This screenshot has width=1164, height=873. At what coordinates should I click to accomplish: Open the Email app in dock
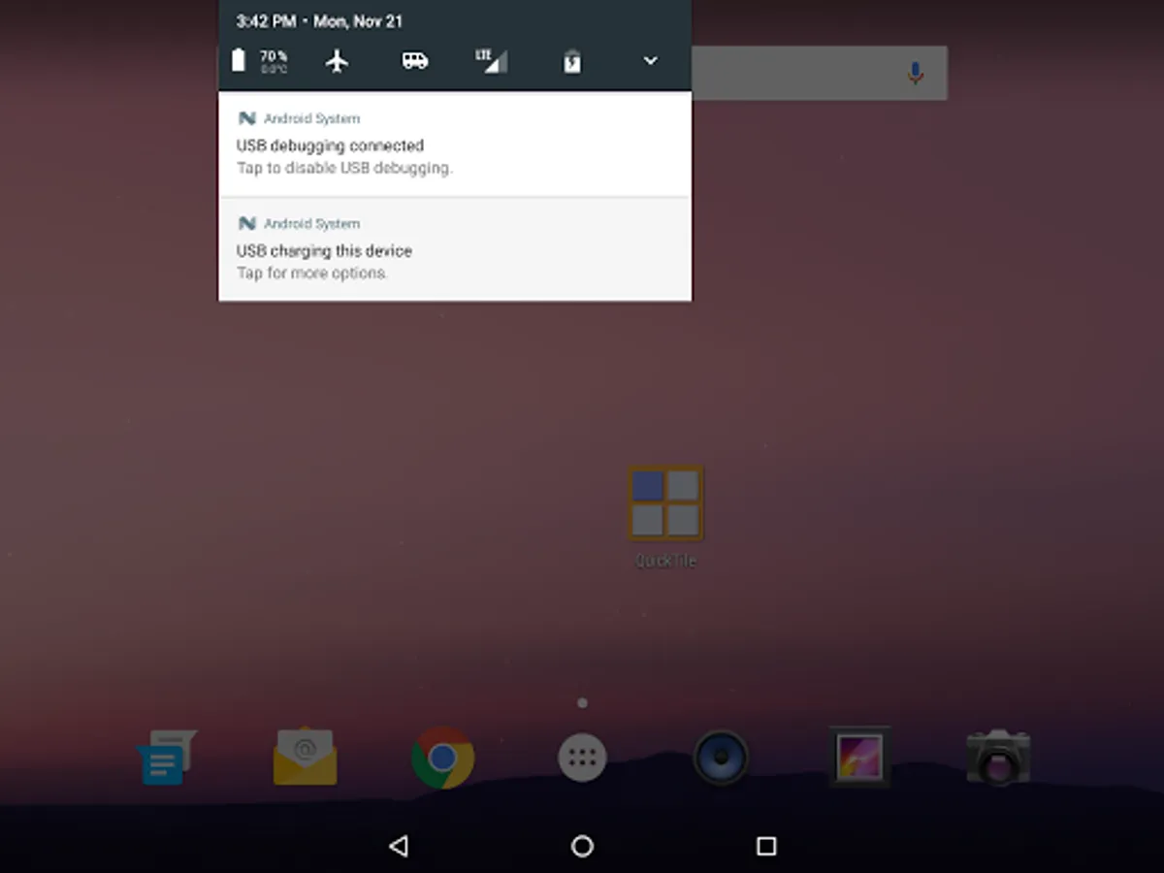[x=305, y=758]
